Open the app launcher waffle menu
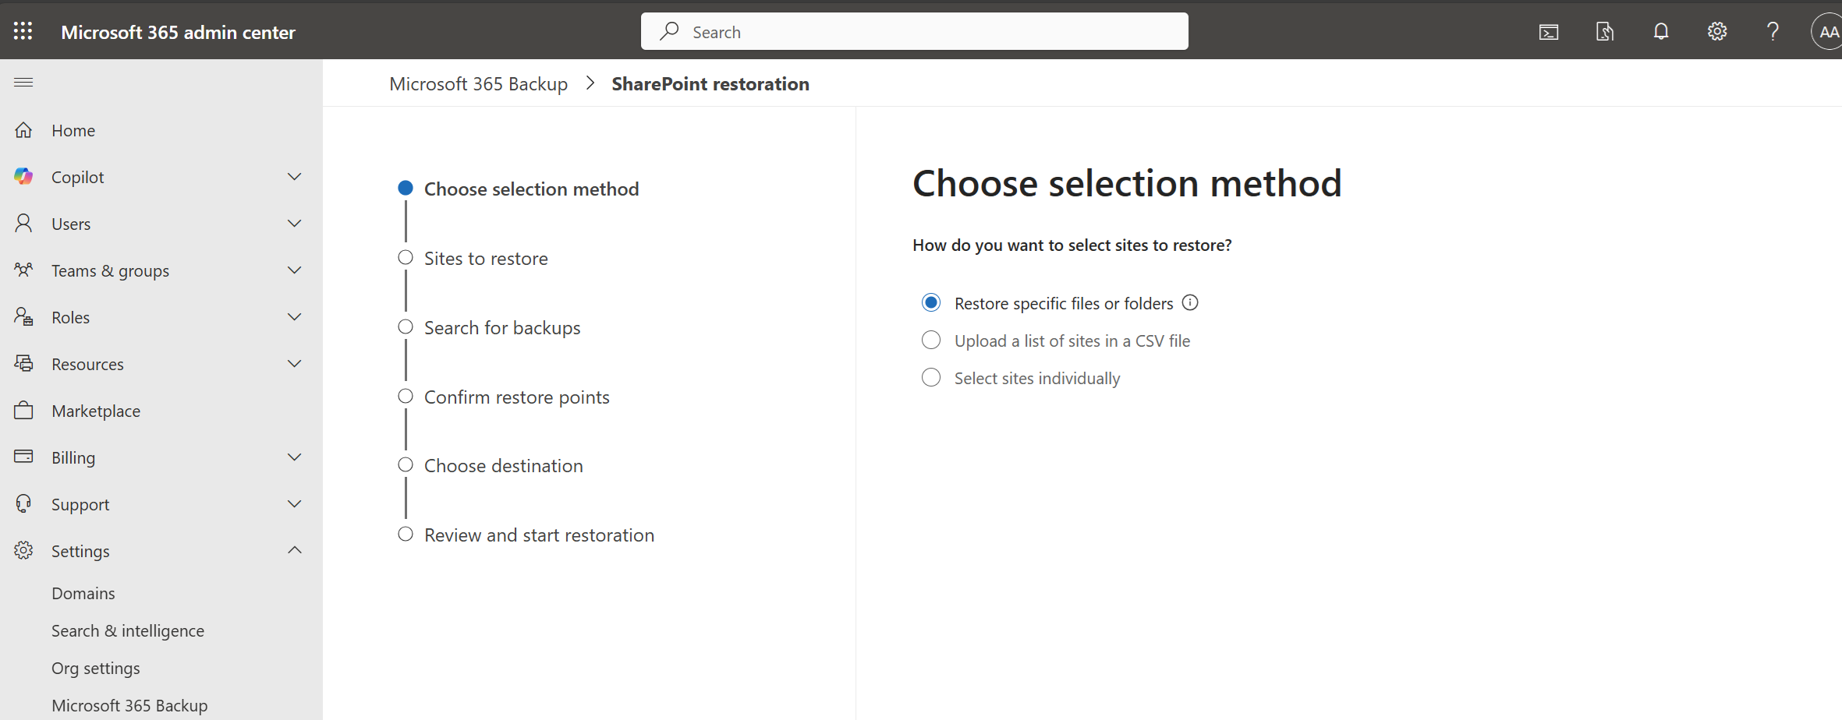1842x720 pixels. point(23,30)
